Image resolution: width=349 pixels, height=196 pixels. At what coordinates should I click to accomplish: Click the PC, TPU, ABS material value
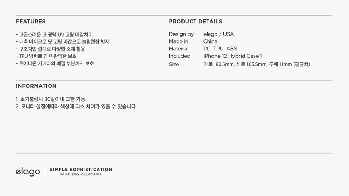pos(220,49)
